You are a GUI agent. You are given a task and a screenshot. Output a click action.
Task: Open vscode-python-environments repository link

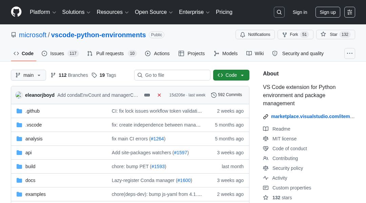tap(99, 35)
